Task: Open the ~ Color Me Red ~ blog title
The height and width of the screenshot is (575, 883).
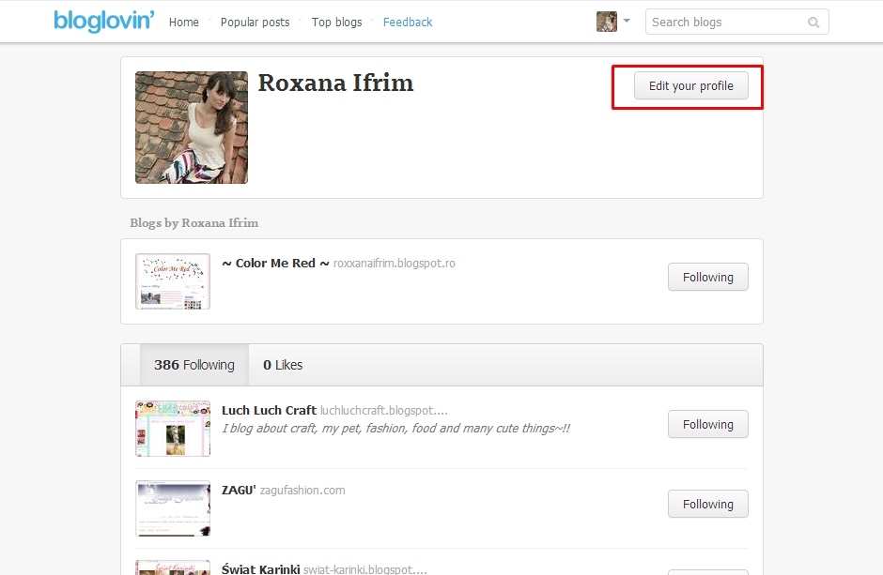Action: tap(275, 263)
